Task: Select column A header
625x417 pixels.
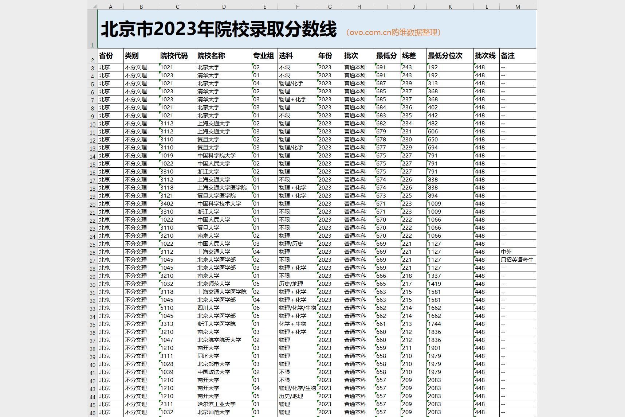Action: (x=111, y=7)
